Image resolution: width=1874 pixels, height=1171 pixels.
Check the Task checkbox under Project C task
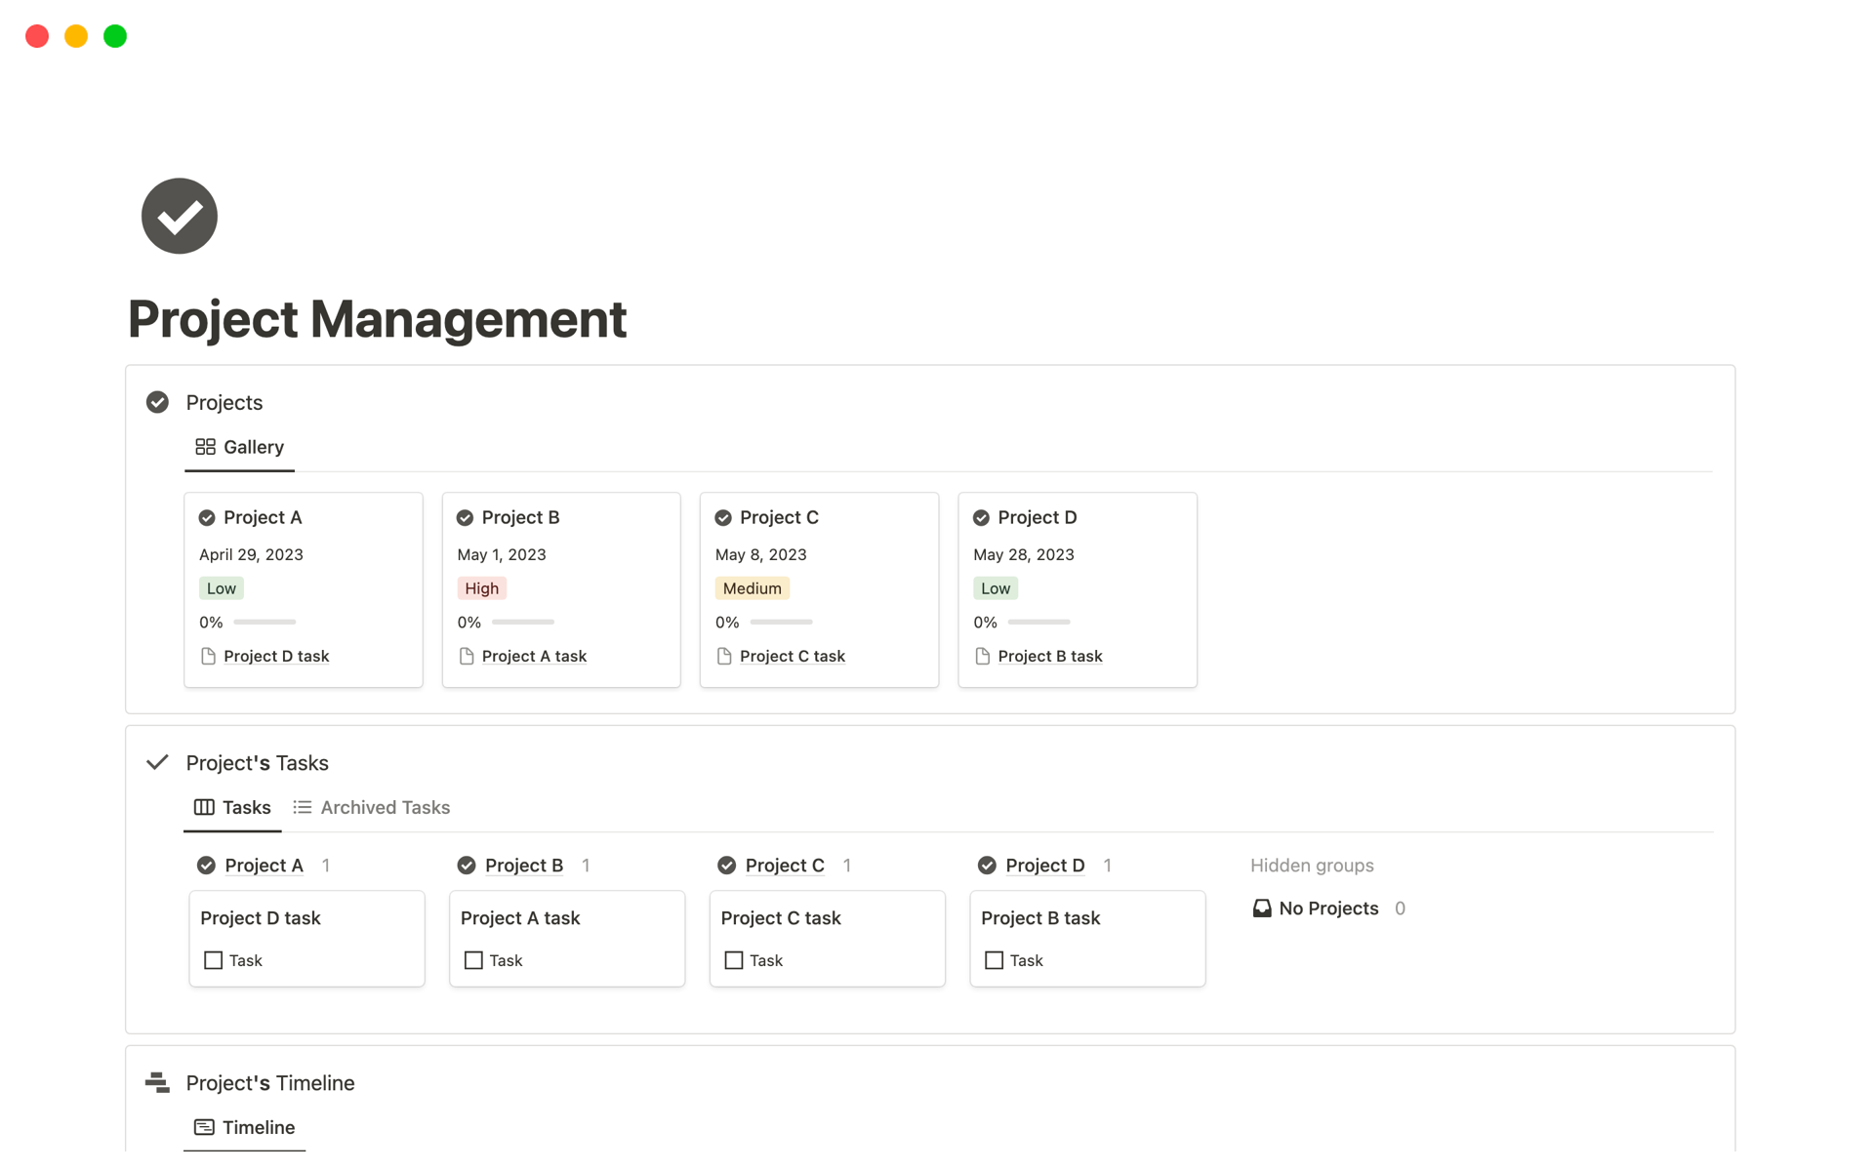pyautogui.click(x=734, y=960)
